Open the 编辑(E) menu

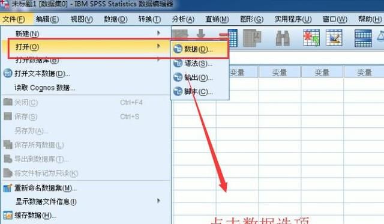47,19
